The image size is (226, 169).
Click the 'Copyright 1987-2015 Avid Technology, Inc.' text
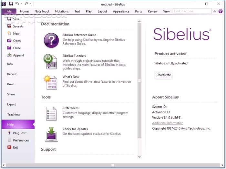point(181,128)
